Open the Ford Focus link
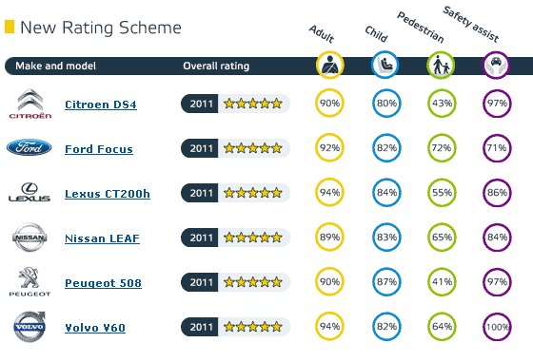 coord(99,149)
